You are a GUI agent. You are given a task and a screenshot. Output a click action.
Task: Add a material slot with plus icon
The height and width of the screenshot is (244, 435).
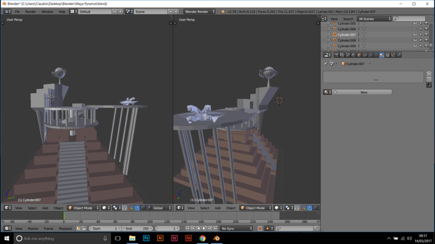click(429, 74)
